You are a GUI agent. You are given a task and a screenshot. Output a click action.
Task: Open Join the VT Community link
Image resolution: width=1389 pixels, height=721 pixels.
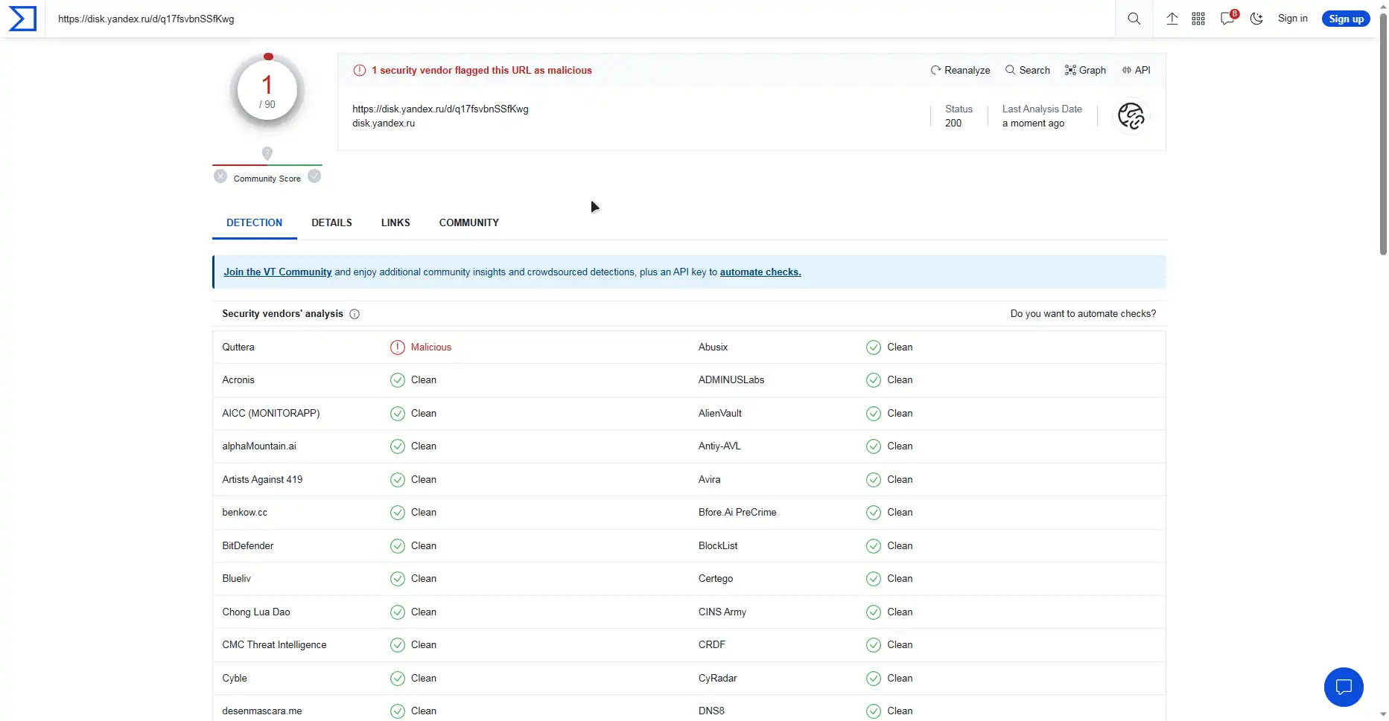point(278,272)
